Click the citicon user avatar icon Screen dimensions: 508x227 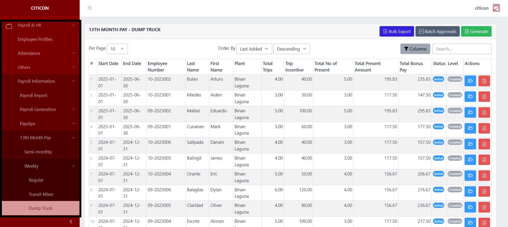click(x=496, y=8)
